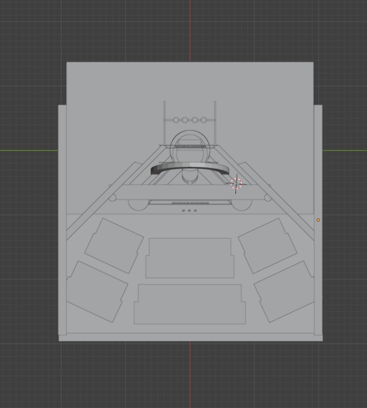Select the upper-right tilted panel
The width and height of the screenshot is (367, 408).
coord(268,246)
